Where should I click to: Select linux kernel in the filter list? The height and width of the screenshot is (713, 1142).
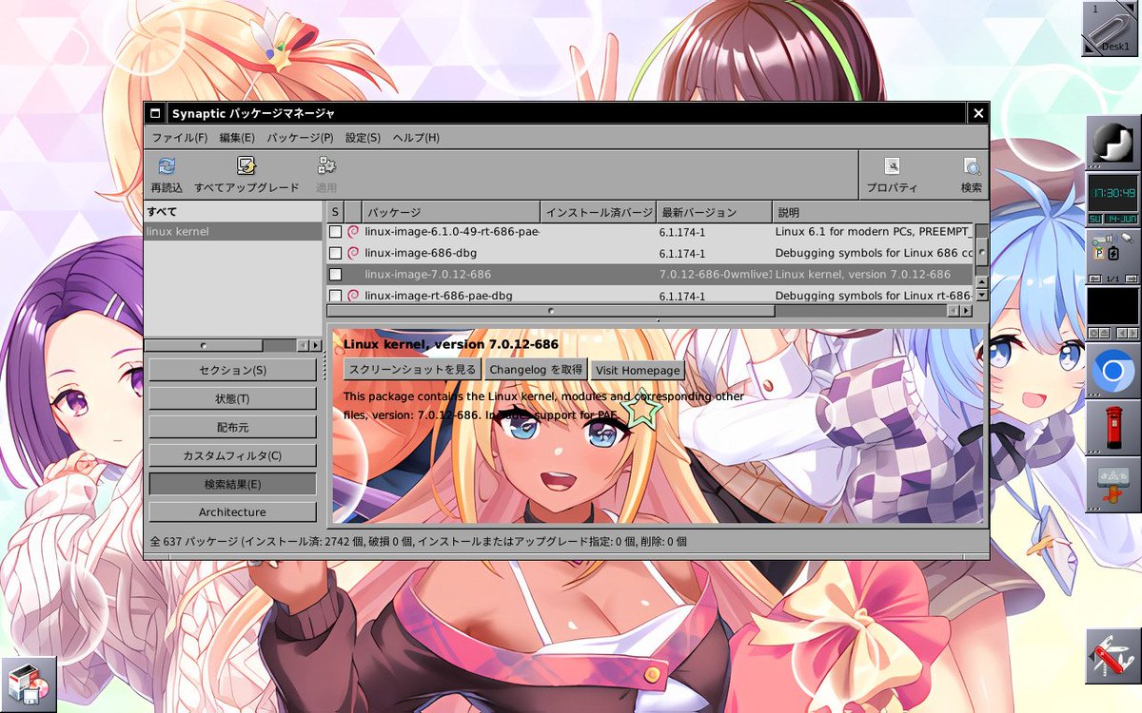(x=233, y=231)
